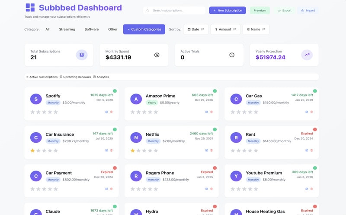Toggle sort by Date

[x=195, y=29]
